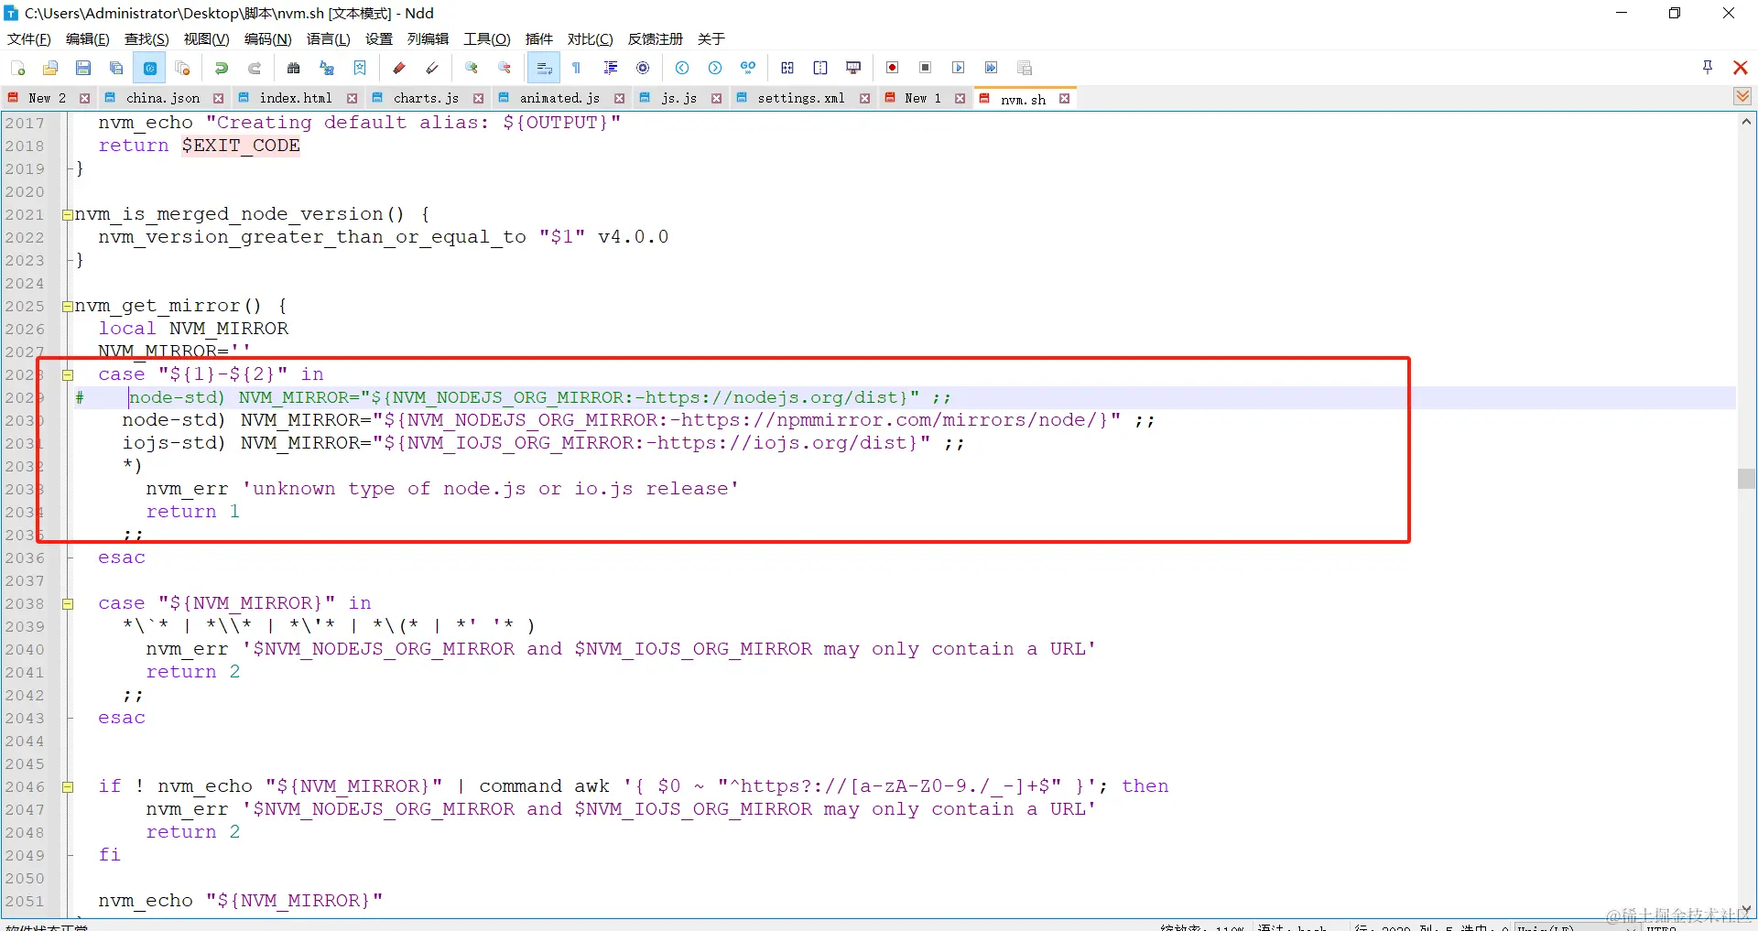Click the bookmark star icon

[x=360, y=68]
